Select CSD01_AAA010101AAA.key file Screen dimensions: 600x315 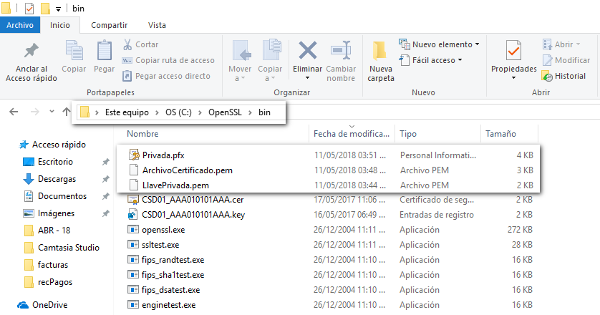(193, 215)
